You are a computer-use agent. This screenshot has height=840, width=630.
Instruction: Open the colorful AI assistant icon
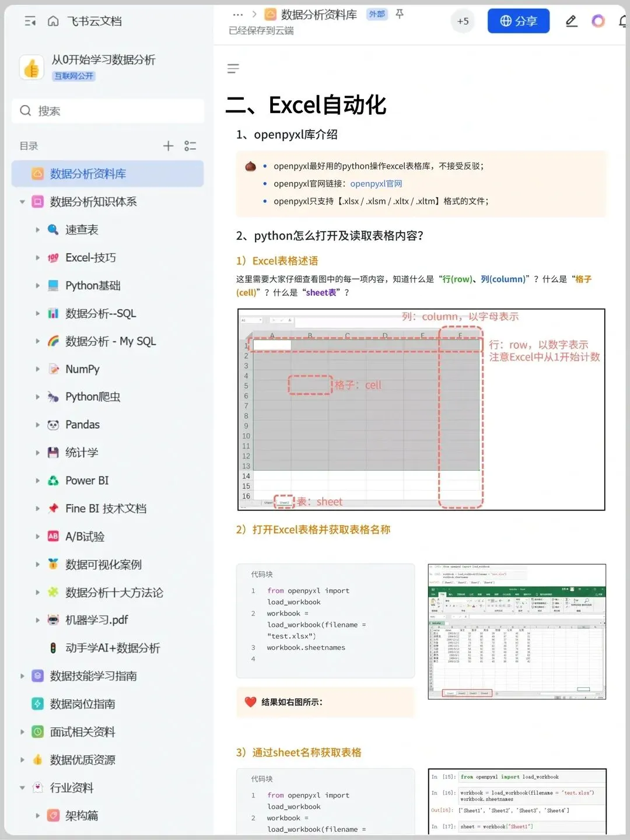(x=598, y=22)
